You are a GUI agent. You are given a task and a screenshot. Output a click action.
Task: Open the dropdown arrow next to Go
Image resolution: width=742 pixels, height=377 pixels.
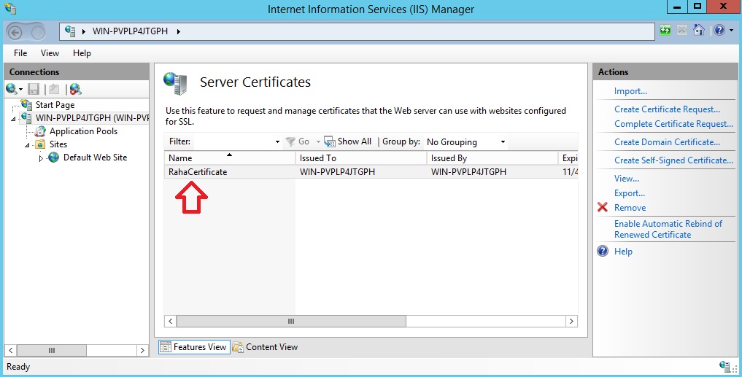318,142
